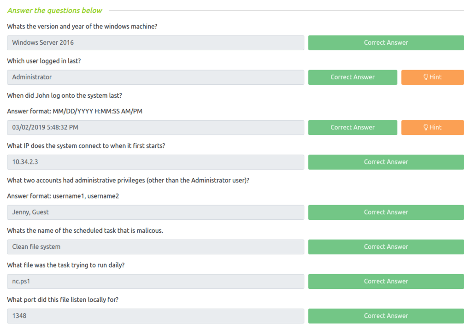472x329 pixels.
Task: Click Correct Answer beside Administrator field
Action: (x=353, y=77)
